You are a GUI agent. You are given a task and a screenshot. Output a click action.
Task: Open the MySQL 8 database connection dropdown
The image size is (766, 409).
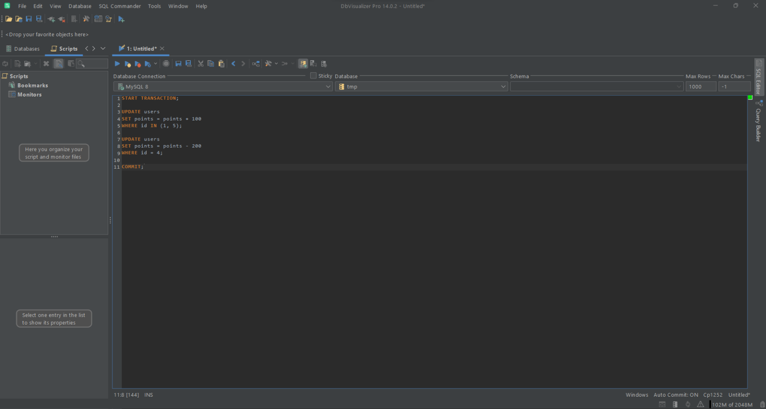pyautogui.click(x=222, y=87)
